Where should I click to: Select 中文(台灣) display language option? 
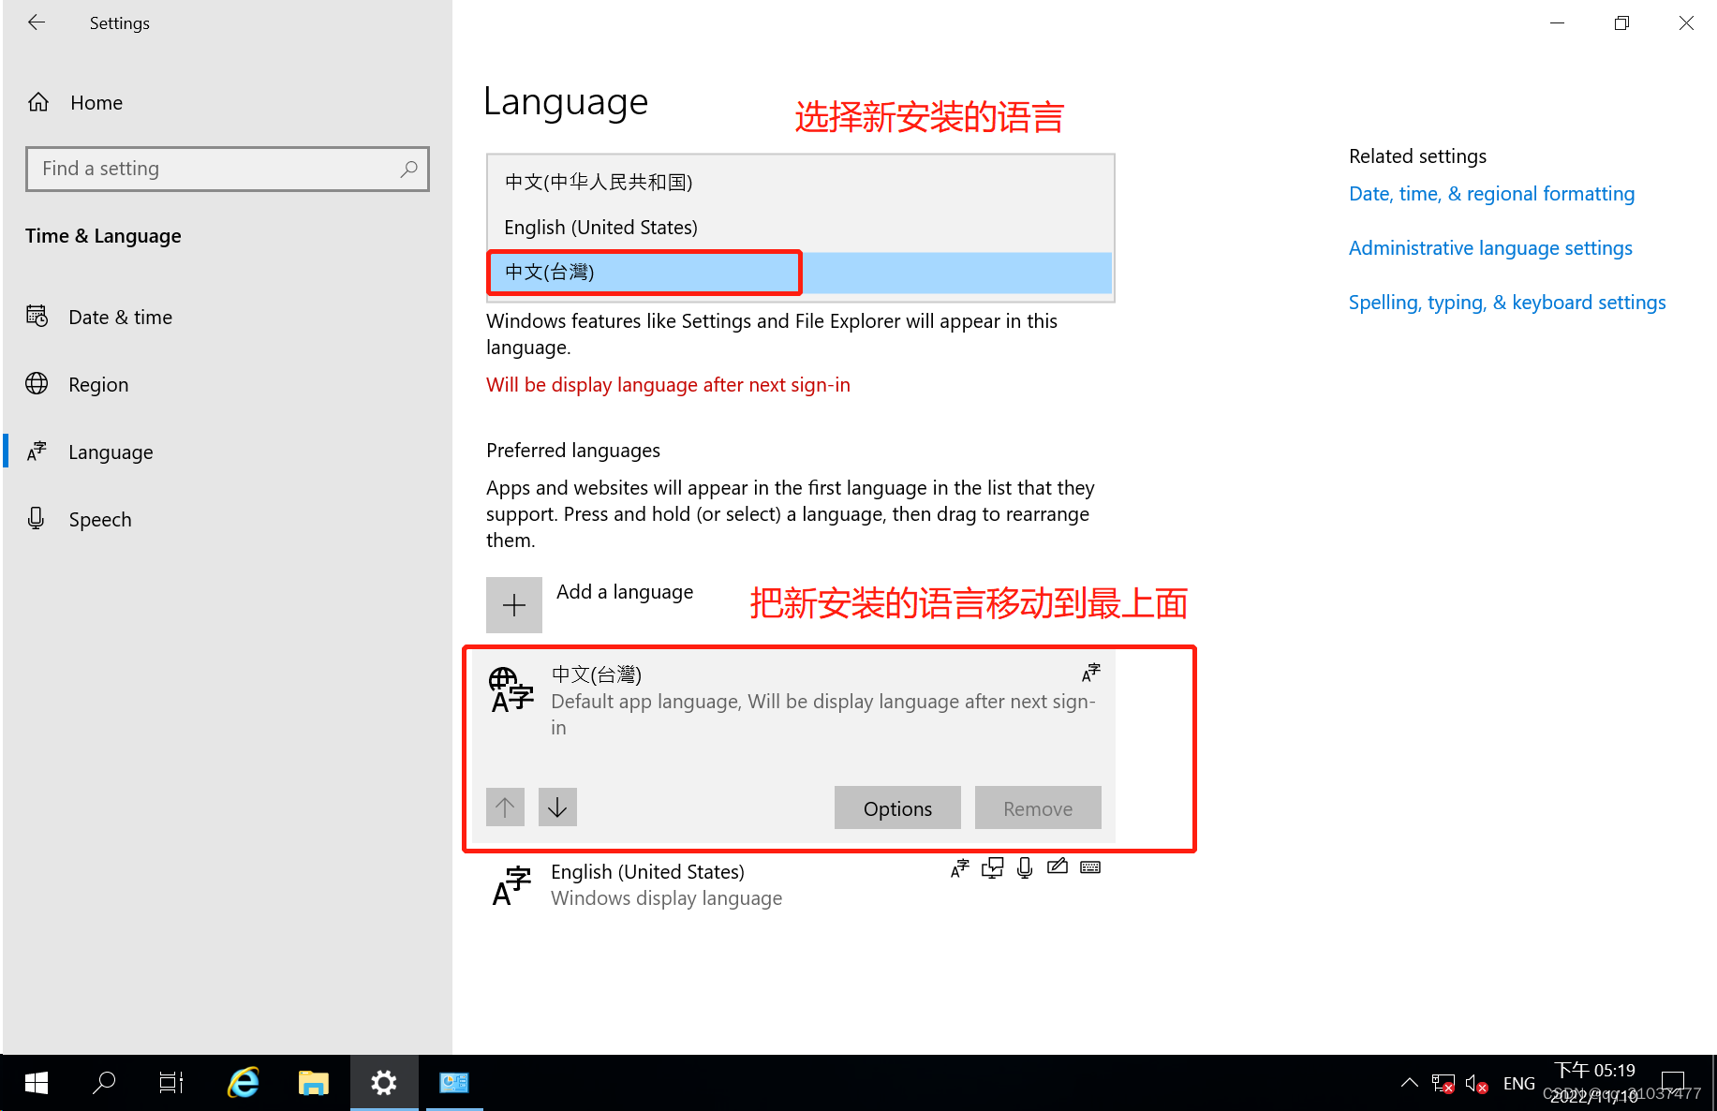pos(800,272)
